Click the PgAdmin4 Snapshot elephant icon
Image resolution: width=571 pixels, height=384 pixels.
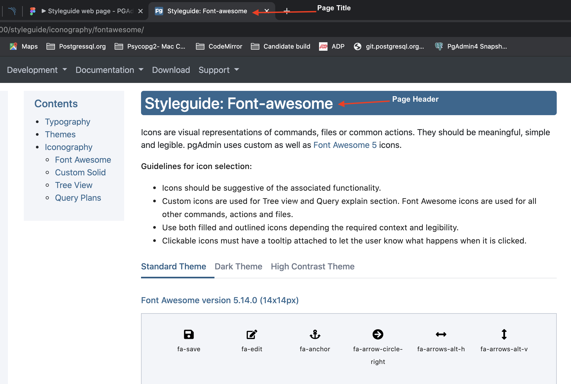[439, 46]
